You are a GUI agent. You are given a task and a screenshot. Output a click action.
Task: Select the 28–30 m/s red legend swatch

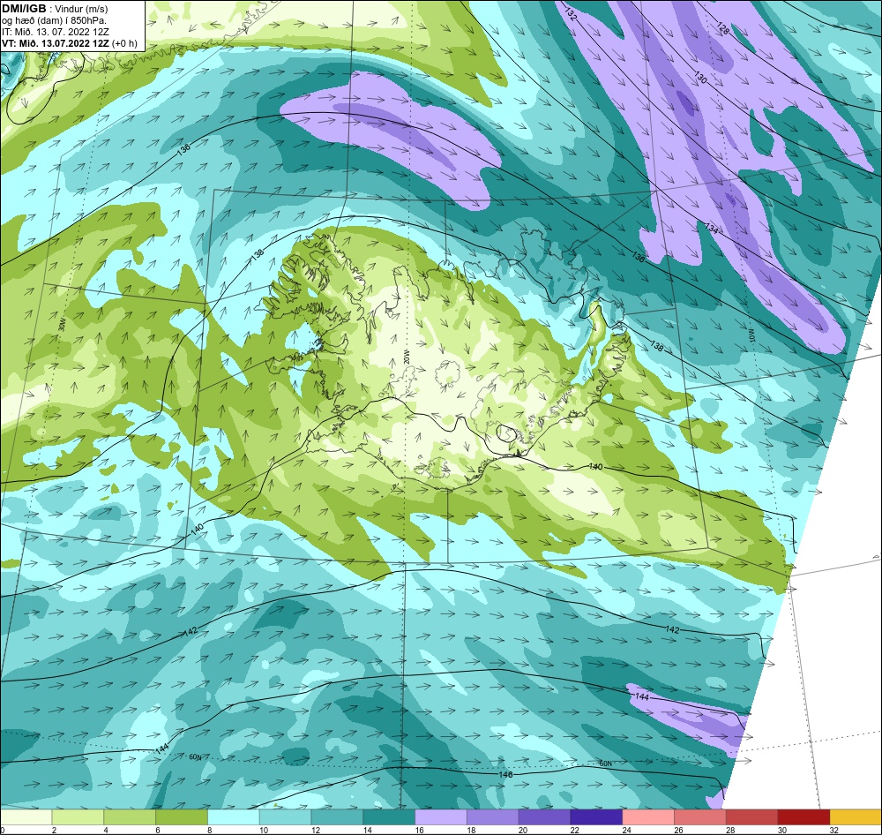click(752, 817)
